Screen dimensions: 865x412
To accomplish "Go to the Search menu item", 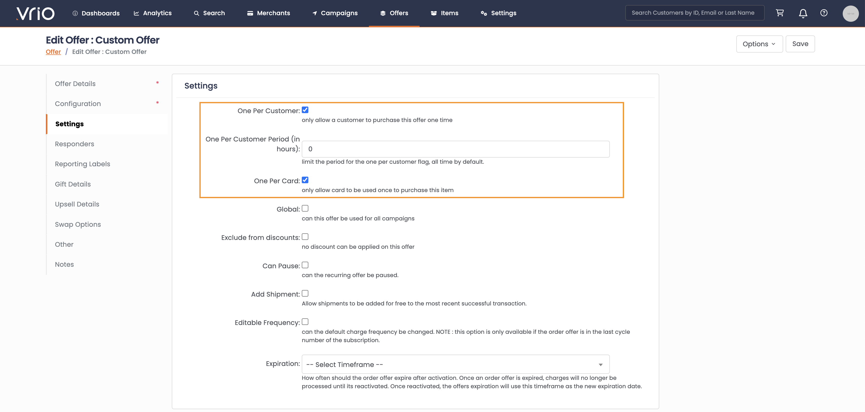I will 209,13.
